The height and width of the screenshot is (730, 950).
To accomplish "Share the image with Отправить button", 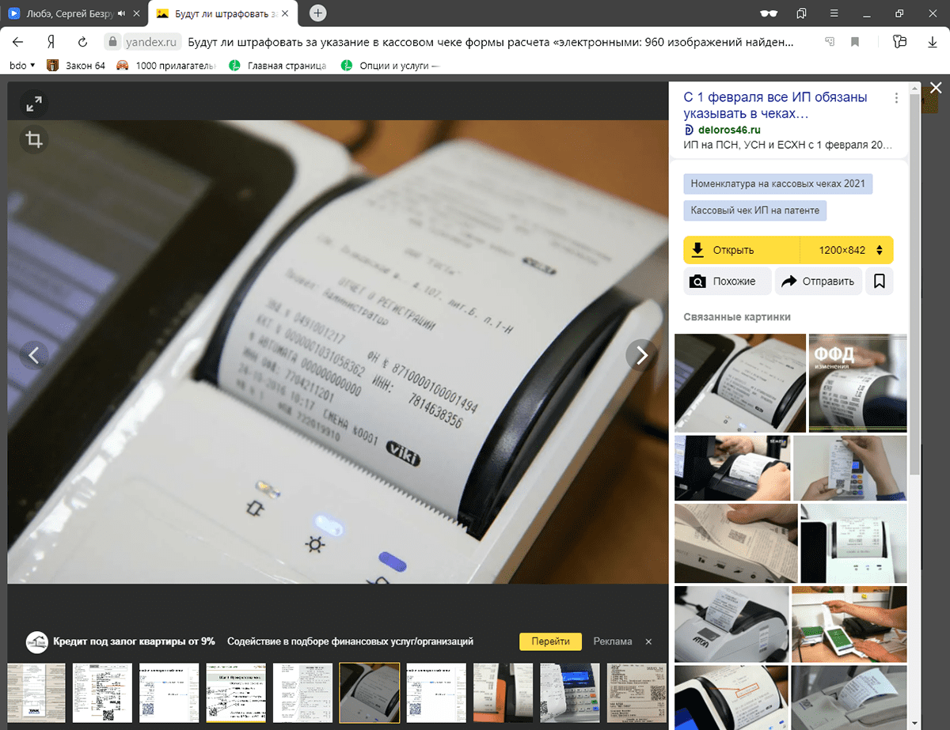I will coord(818,281).
